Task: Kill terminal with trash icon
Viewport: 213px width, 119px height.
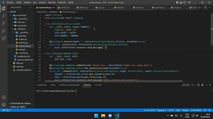Action: [x=202, y=85]
